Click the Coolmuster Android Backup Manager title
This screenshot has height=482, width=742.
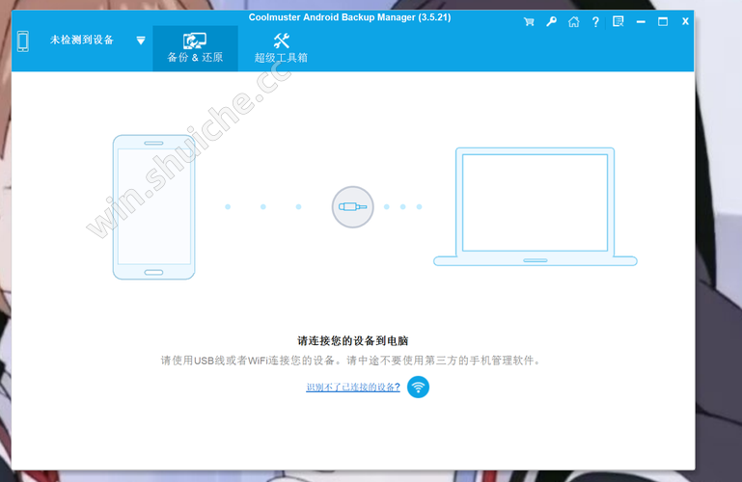point(349,17)
